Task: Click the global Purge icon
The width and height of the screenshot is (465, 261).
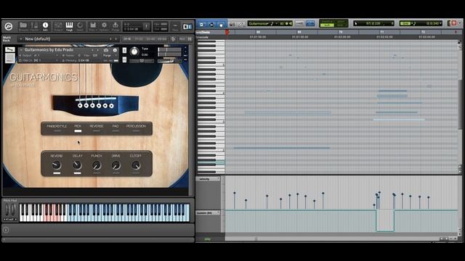Action: (116, 26)
